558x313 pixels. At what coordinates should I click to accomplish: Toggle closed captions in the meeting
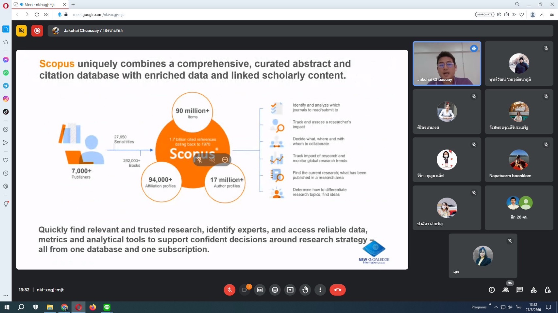pos(260,290)
